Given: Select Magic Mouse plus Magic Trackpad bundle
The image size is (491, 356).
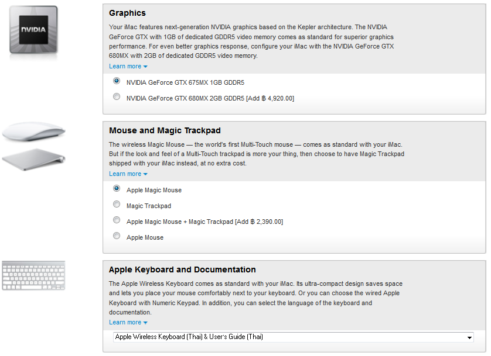Looking at the screenshot, I should [117, 220].
